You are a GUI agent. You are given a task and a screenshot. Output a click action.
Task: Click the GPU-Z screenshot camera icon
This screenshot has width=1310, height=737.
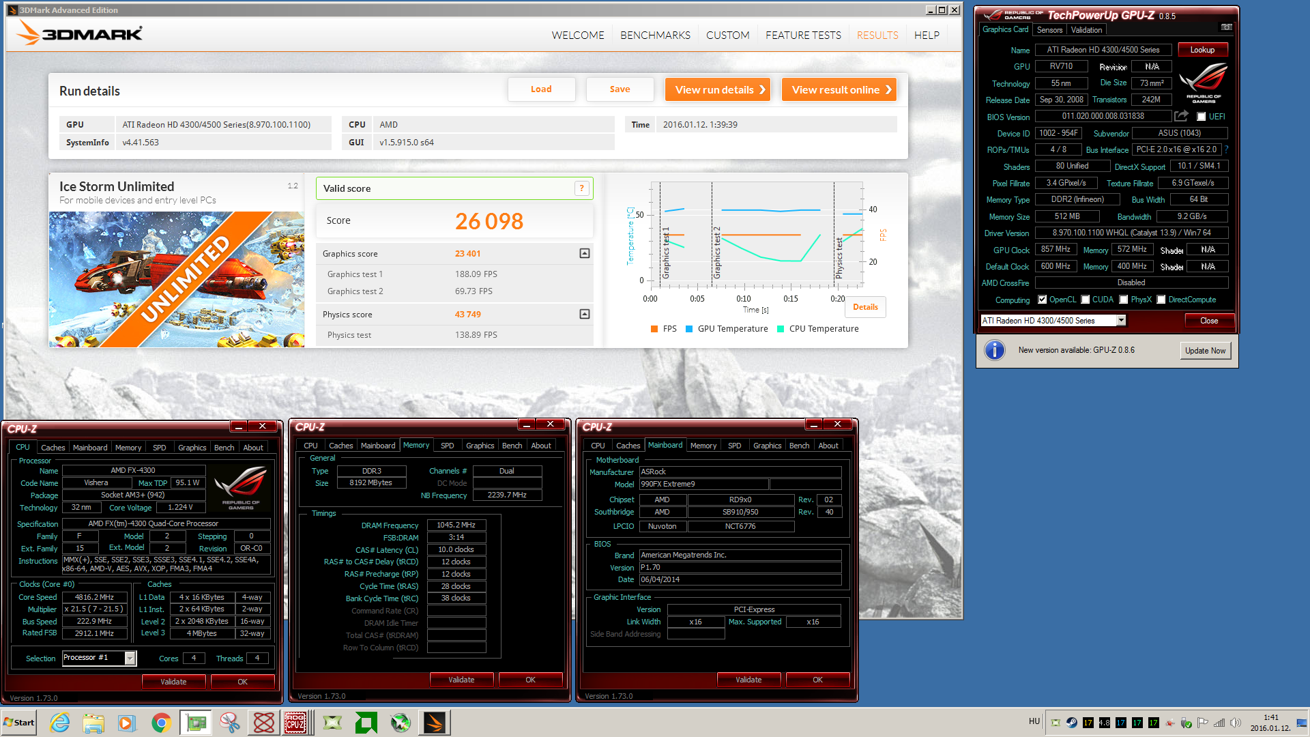click(1227, 27)
